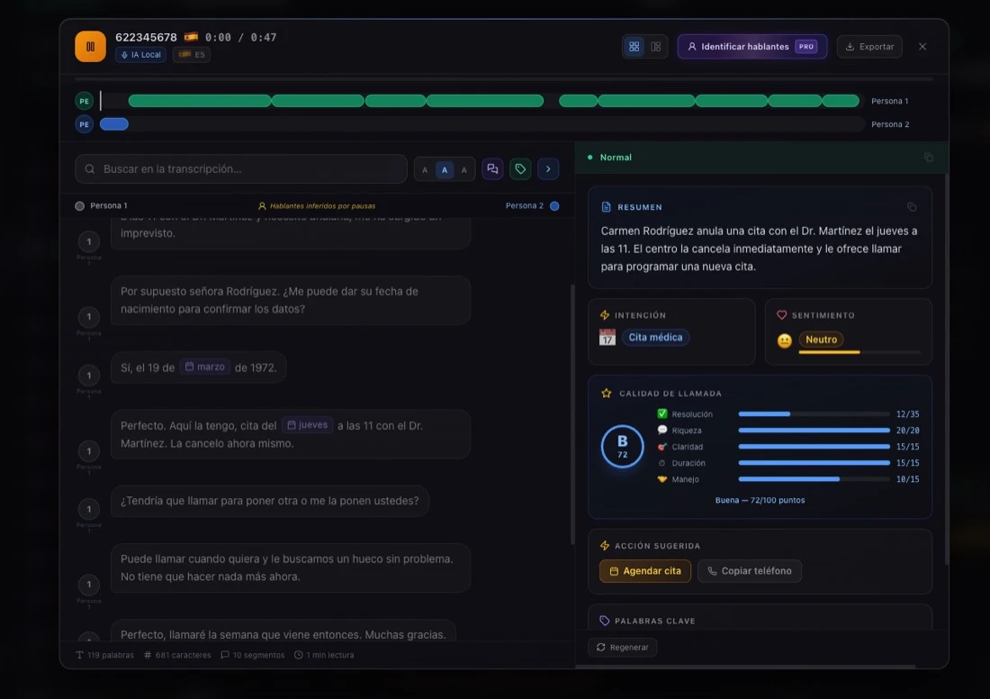This screenshot has width=990, height=699.
Task: Select the IA Local badge
Action: click(140, 55)
